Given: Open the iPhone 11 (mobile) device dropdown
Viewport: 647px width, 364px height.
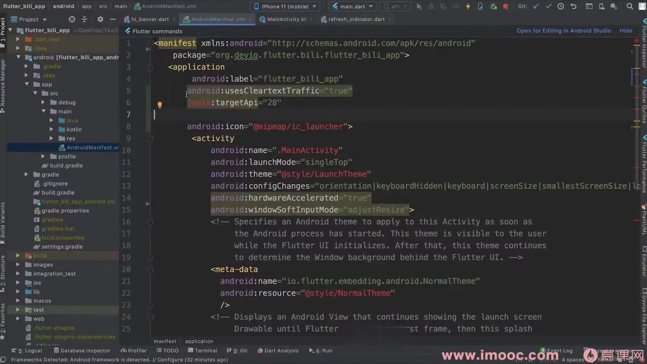Looking at the screenshot, I should (x=285, y=6).
